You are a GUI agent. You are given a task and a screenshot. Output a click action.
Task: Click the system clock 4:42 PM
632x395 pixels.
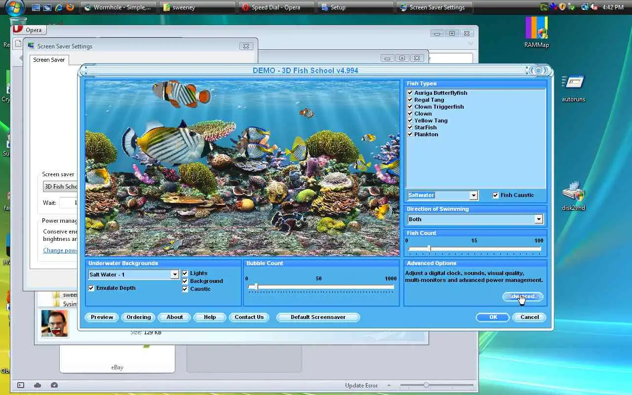[613, 7]
